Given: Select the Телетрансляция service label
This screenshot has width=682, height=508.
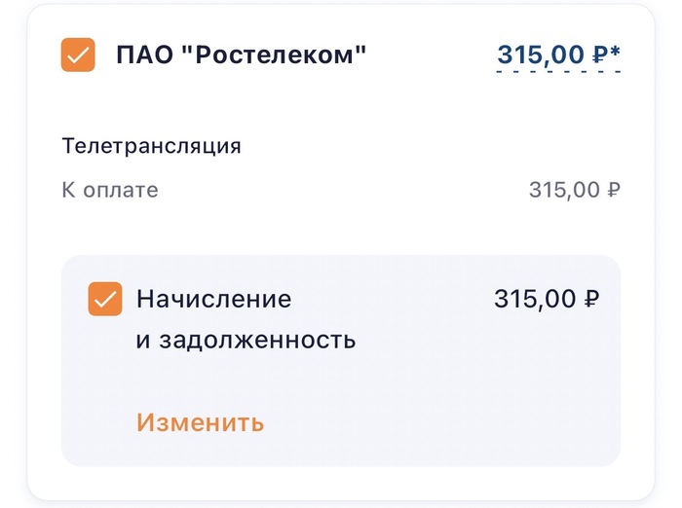Looking at the screenshot, I should pos(151,146).
